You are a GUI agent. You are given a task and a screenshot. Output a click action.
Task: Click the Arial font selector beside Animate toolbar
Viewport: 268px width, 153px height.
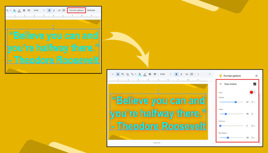[39, 10]
